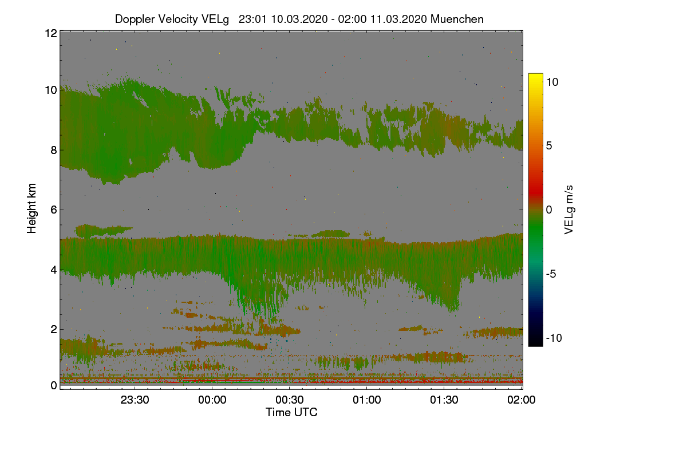This screenshot has height=458, width=687.
Task: Click the colorbar zero tick label
Action: (x=548, y=210)
